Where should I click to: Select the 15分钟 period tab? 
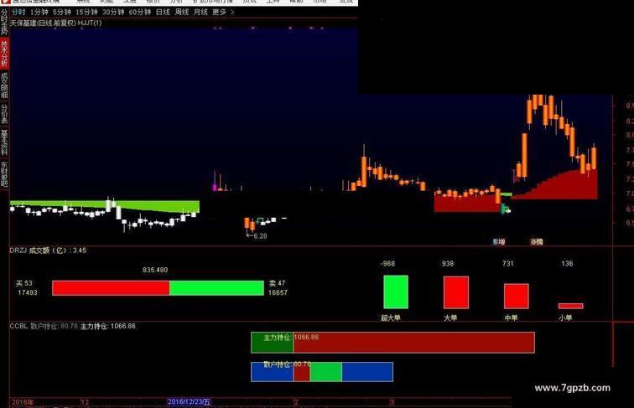click(x=86, y=12)
